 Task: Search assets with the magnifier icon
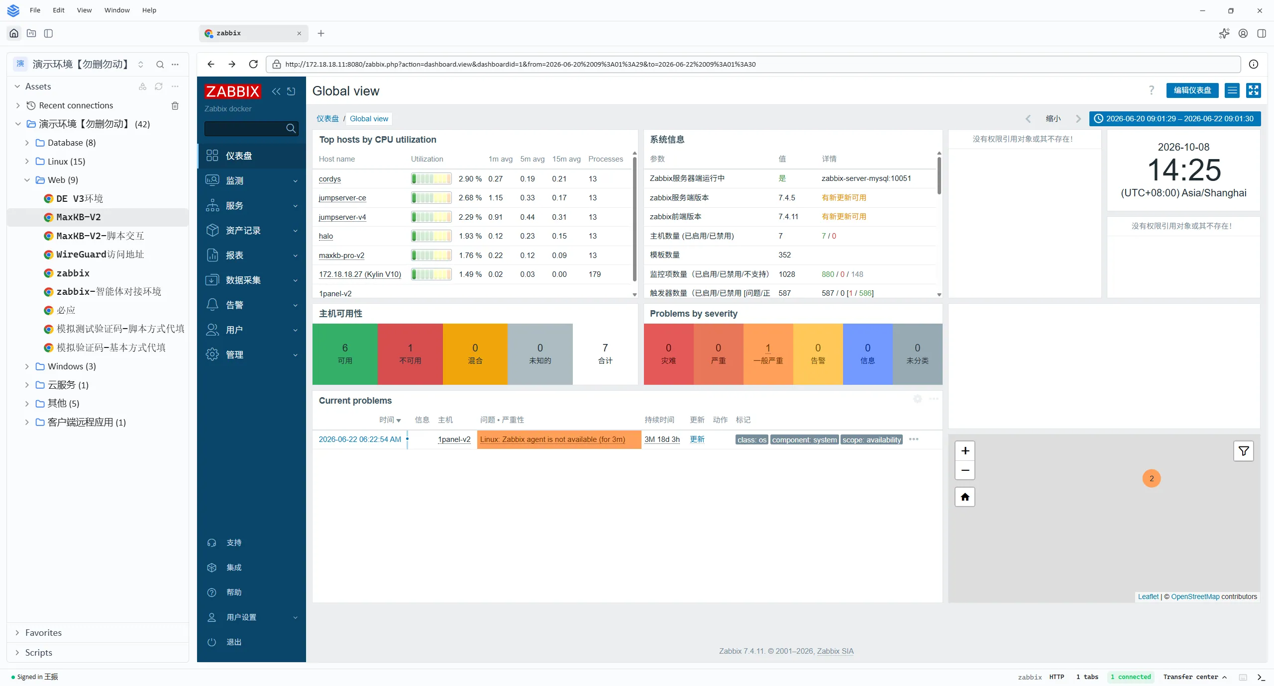160,65
